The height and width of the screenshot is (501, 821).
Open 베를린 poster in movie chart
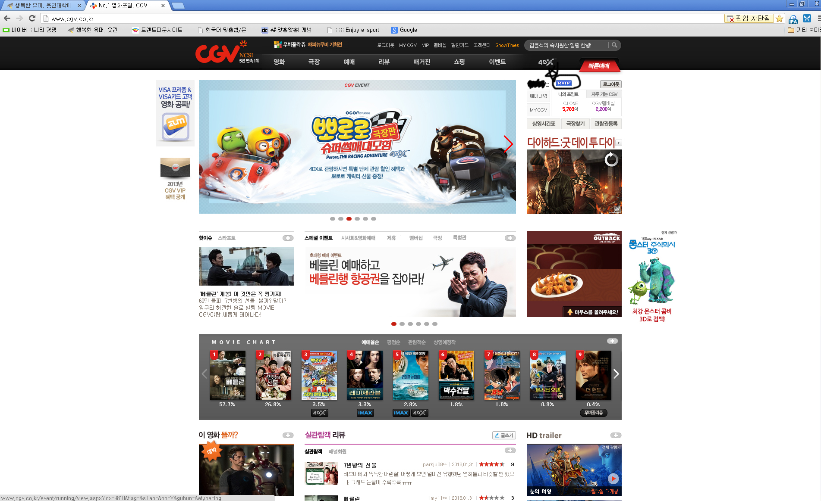click(x=227, y=375)
